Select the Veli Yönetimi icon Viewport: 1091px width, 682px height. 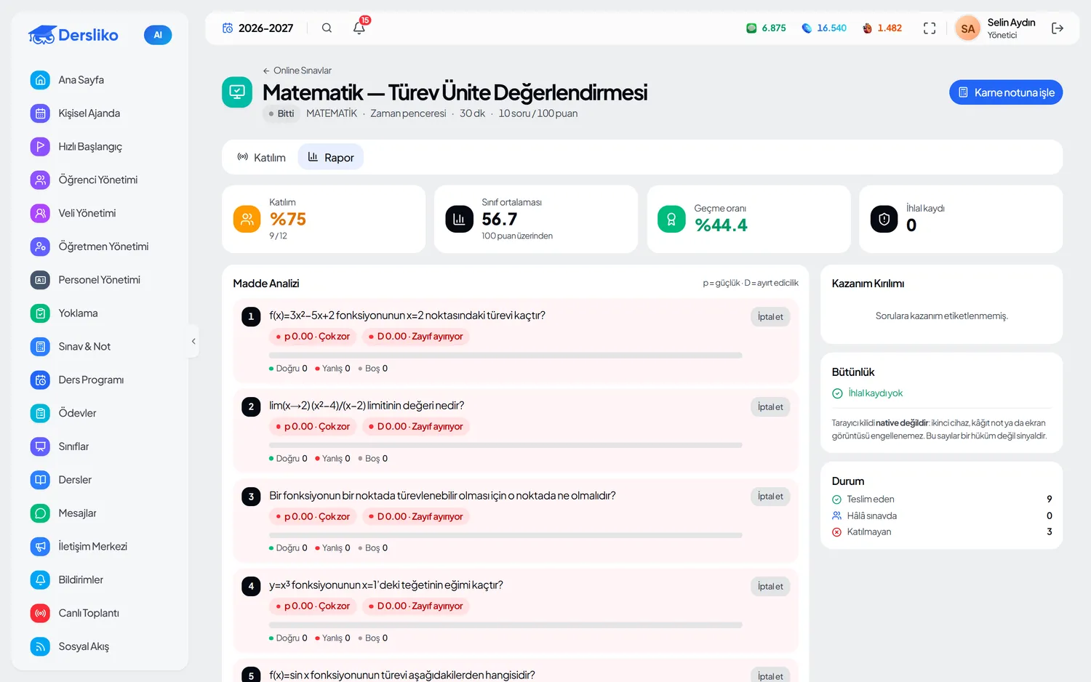(41, 213)
